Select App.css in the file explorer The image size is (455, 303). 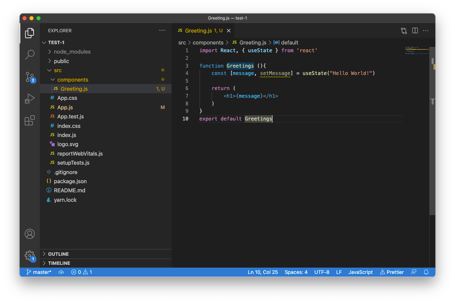click(68, 98)
